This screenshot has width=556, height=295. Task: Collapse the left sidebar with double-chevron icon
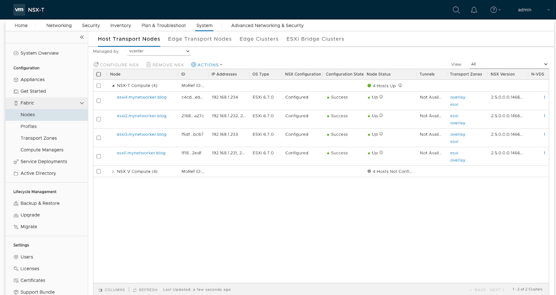tap(82, 37)
